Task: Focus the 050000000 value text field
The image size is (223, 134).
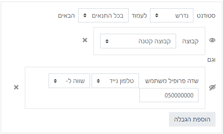Action: tap(169, 95)
